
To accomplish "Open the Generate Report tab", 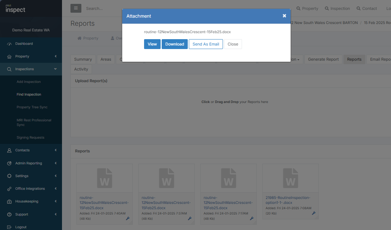I will (323, 59).
